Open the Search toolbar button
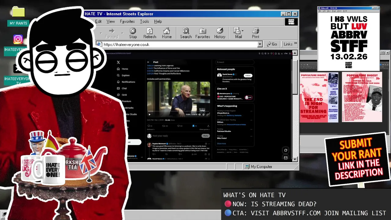The image size is (391, 220). (x=186, y=33)
